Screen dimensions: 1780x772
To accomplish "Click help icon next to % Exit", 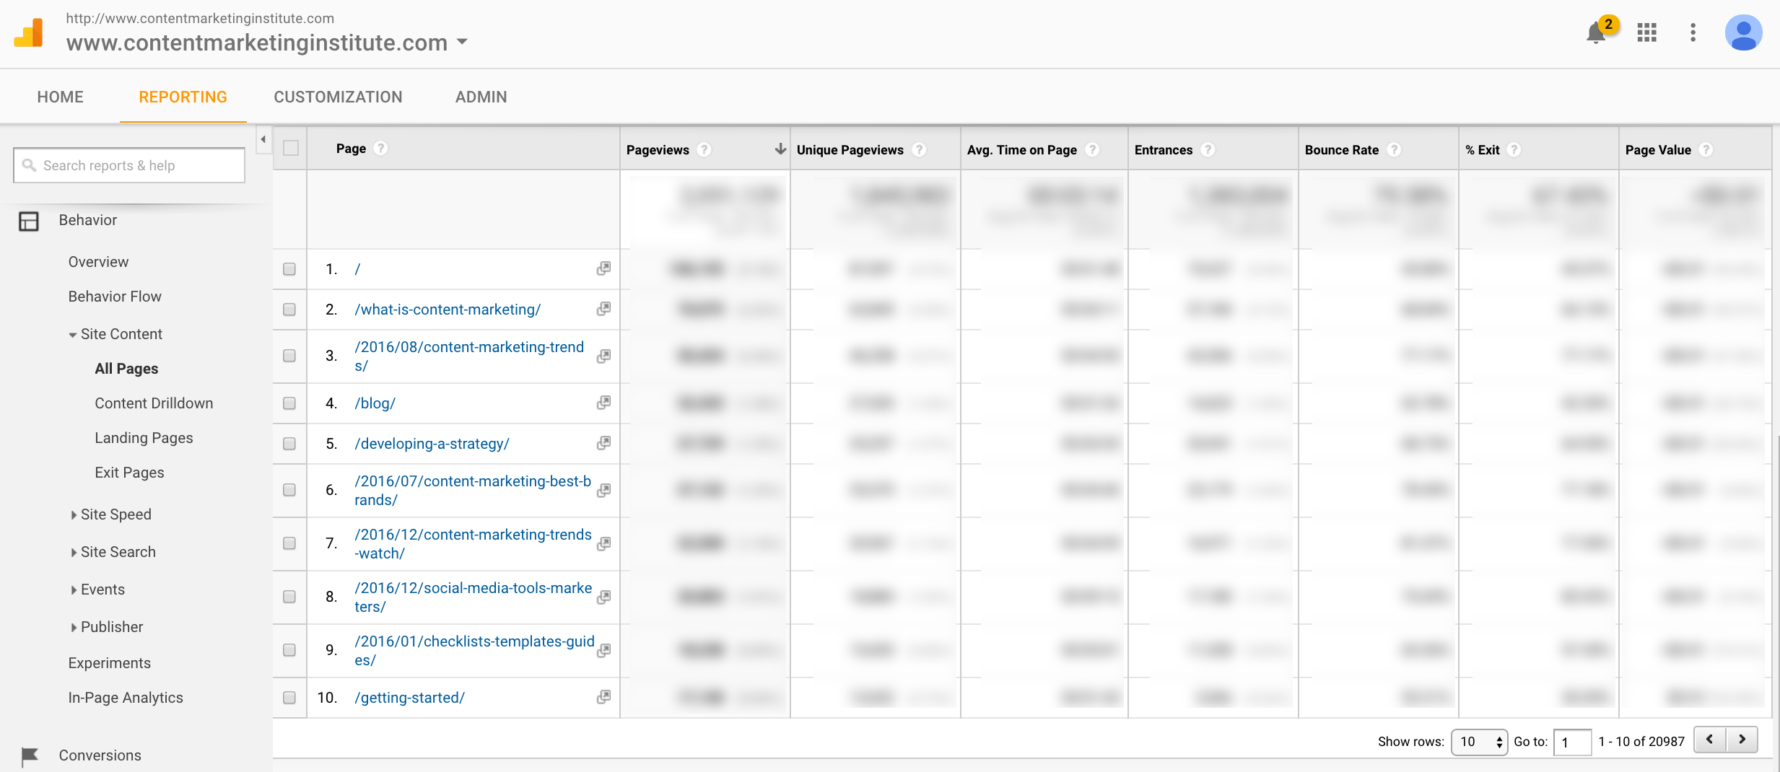I will pyautogui.click(x=1514, y=149).
